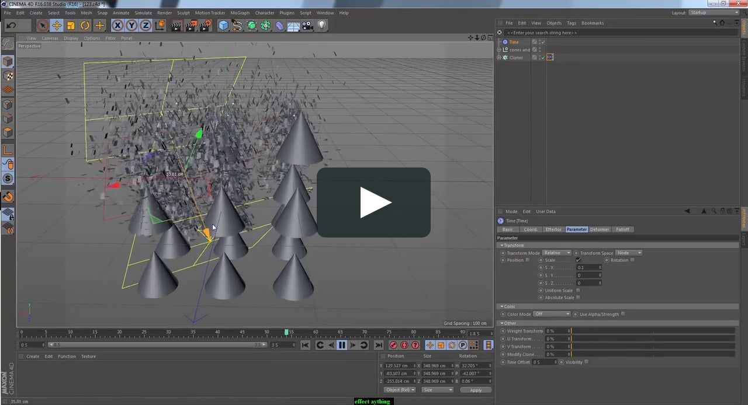Adjust the Weight Transform slider
Screen dimensions: 748x405
tap(652, 331)
